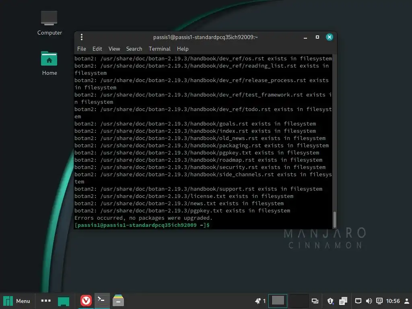Click the botan2 pgpkey.txt line under botan-2.19.3/
412x309 pixels.
182,210
